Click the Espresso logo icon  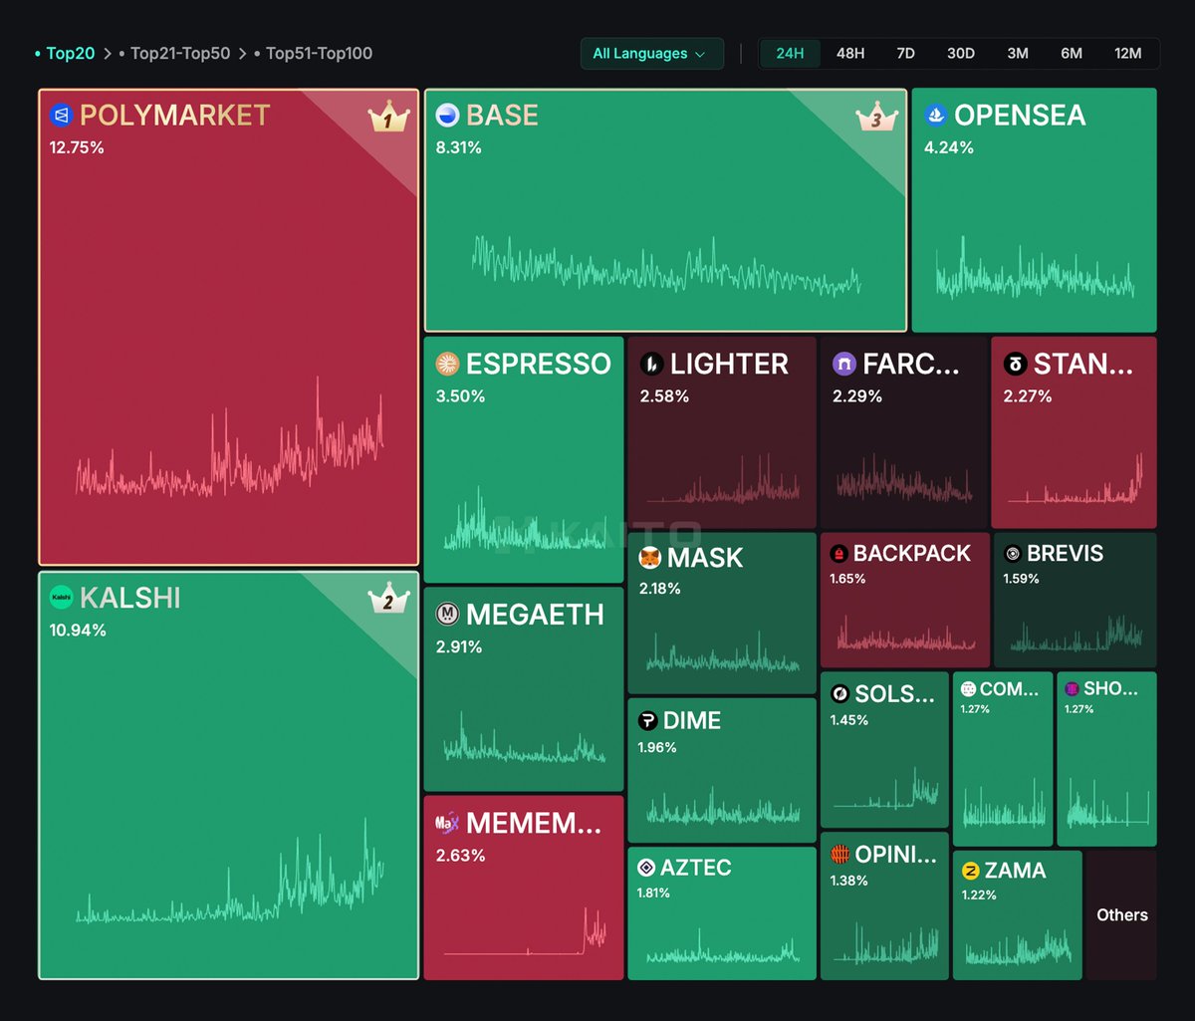448,365
